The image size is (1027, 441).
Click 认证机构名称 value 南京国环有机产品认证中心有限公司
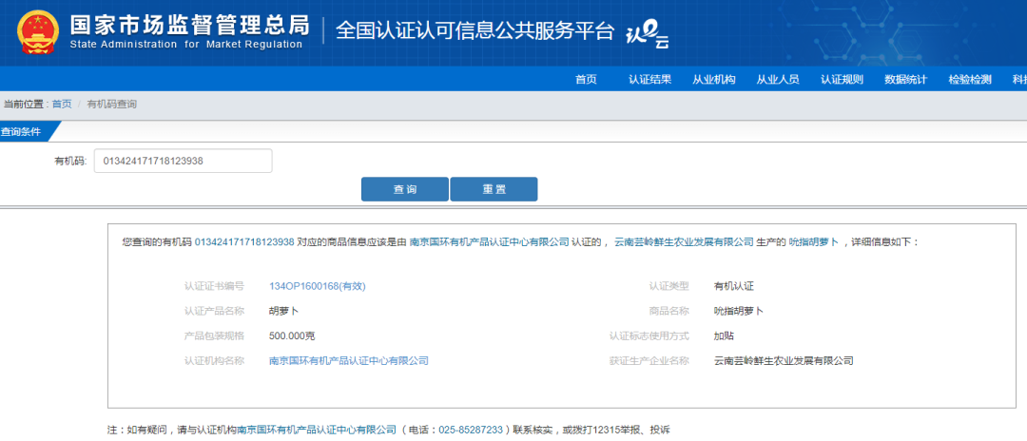[348, 360]
